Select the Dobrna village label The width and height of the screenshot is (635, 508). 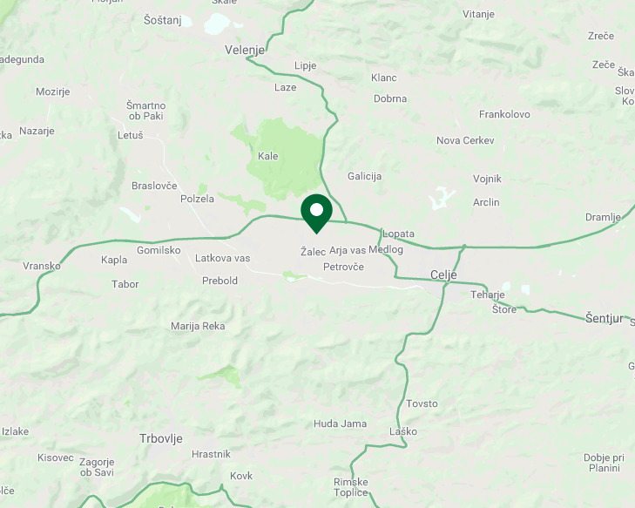[390, 98]
